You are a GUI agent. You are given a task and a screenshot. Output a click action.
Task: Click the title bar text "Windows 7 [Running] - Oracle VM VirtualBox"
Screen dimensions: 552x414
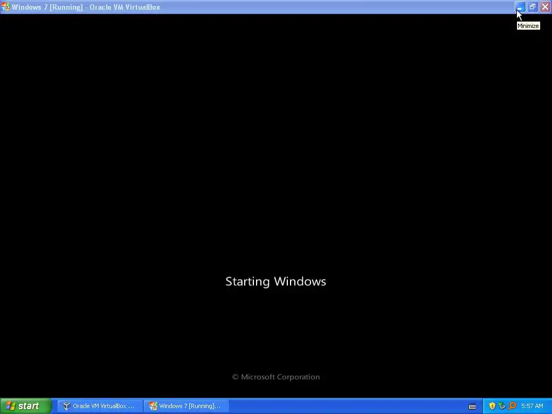(86, 7)
